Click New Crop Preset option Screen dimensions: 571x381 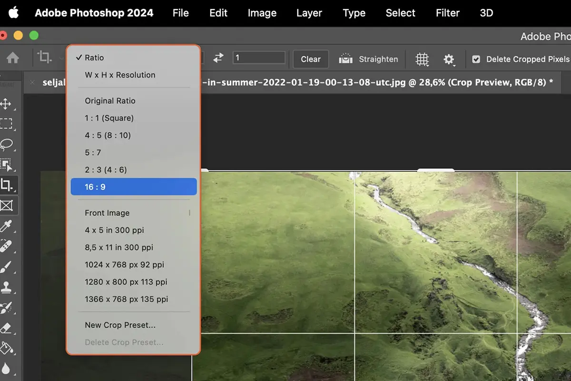(119, 325)
